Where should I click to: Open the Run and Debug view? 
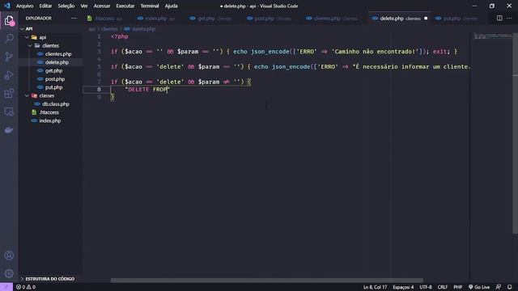pos(9,75)
